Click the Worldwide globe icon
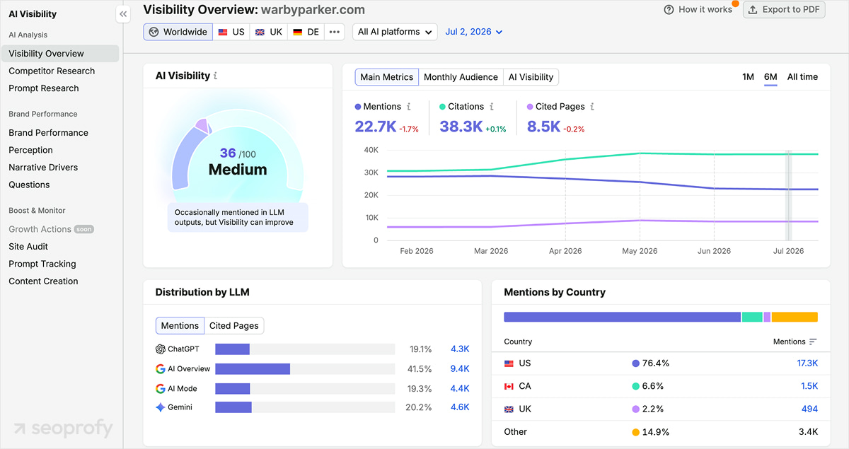This screenshot has height=449, width=849. click(x=154, y=32)
